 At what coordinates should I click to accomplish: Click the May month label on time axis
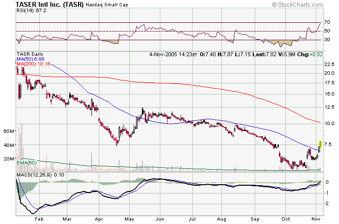tap(129, 219)
